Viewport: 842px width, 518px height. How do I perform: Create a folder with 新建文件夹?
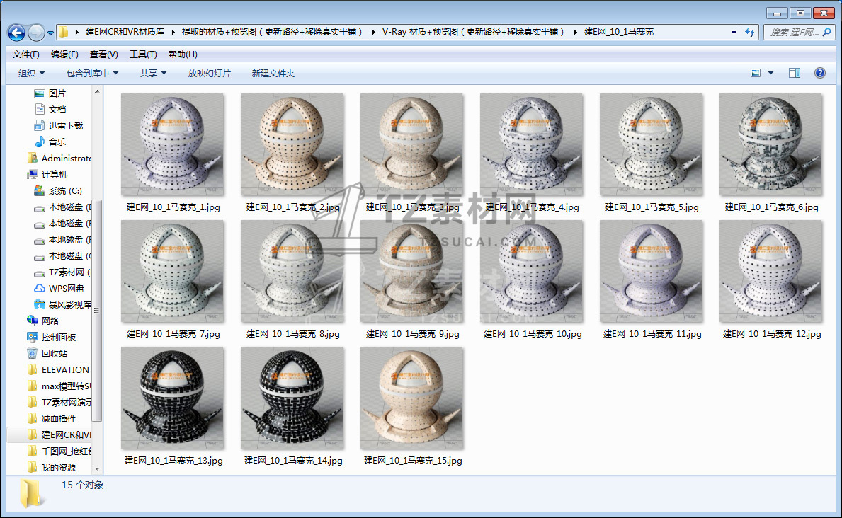(x=273, y=73)
